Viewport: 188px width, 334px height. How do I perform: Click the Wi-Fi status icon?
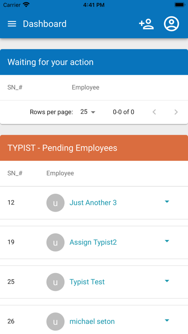pyautogui.click(x=26, y=5)
